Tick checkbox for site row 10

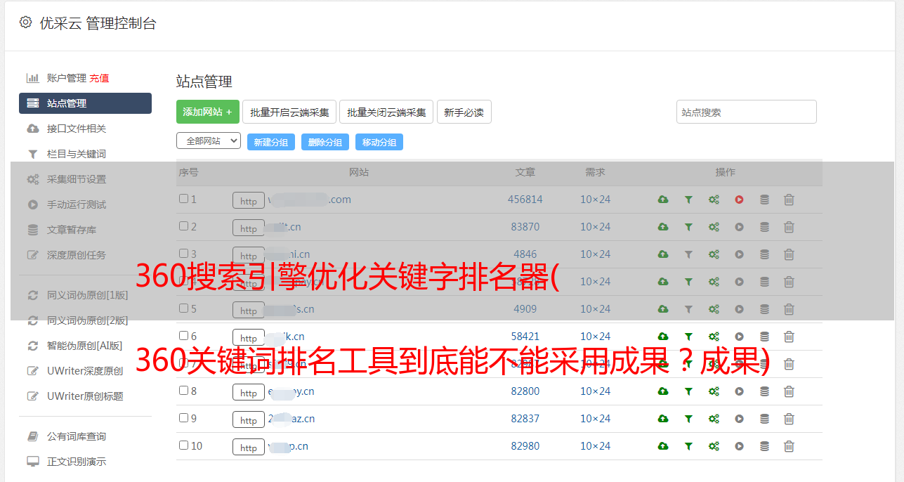(183, 445)
